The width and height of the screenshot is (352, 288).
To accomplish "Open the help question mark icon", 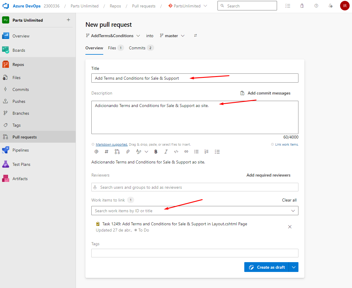I will coord(316,6).
